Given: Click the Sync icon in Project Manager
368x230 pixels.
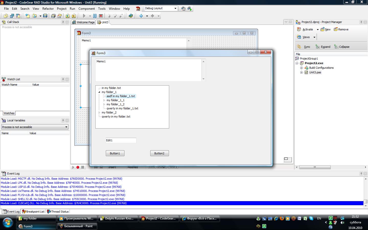Looking at the screenshot, I should [x=304, y=47].
